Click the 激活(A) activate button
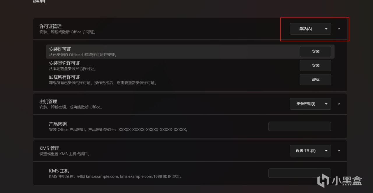 tap(305, 29)
